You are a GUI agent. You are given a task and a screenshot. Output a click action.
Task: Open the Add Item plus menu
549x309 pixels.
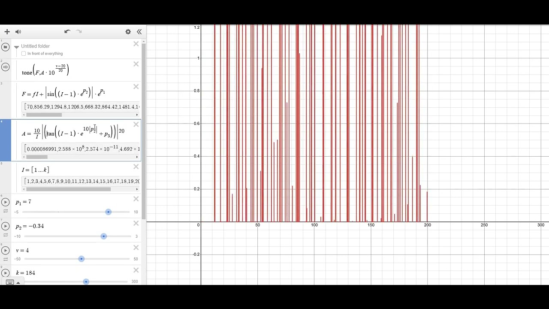pos(7,32)
